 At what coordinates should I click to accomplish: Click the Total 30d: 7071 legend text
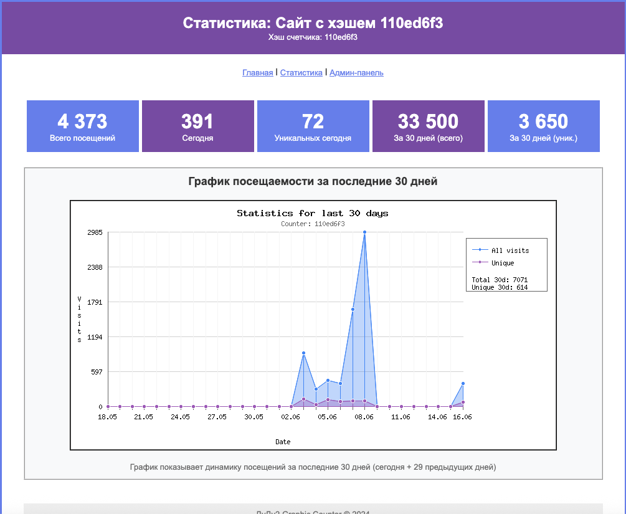[x=500, y=280]
